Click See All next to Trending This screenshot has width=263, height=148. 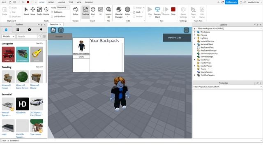[39, 67]
